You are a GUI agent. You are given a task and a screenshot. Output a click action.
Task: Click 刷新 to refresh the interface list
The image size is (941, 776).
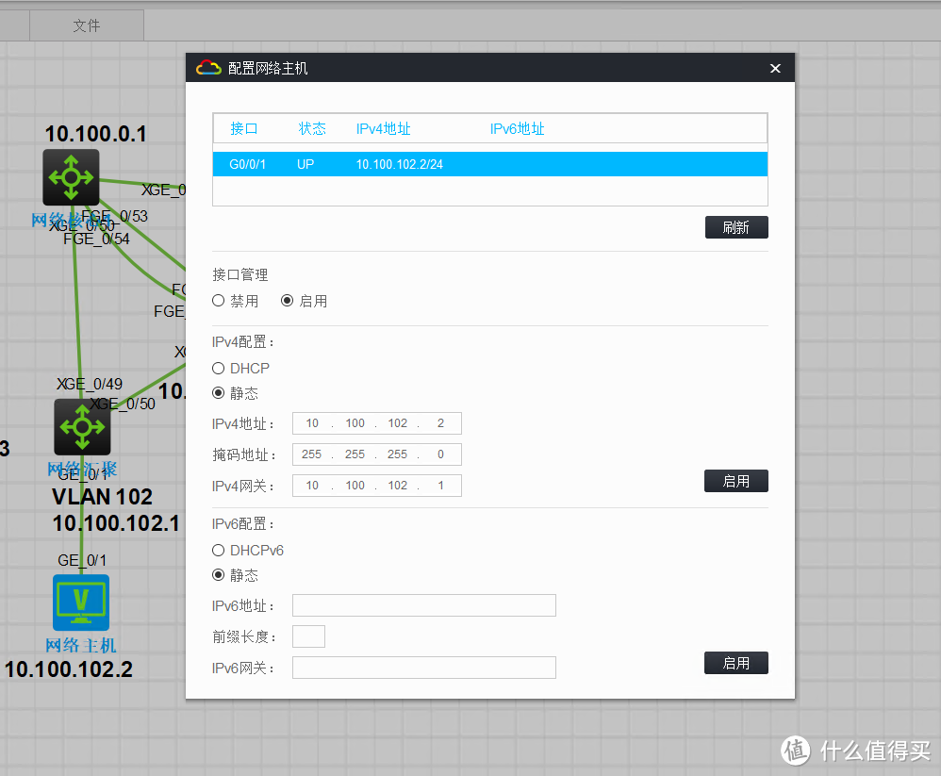click(x=736, y=226)
